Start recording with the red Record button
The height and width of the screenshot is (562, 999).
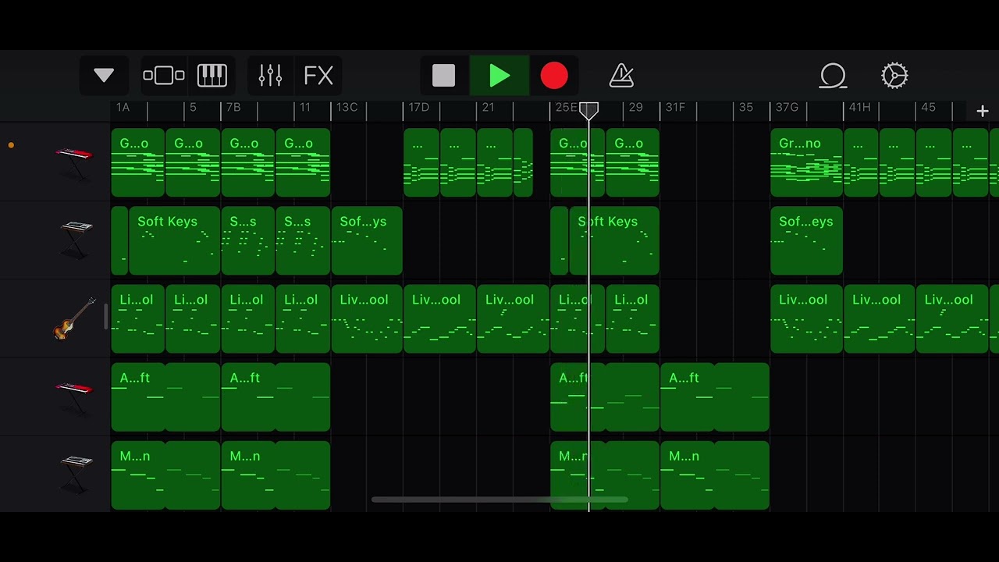(554, 76)
